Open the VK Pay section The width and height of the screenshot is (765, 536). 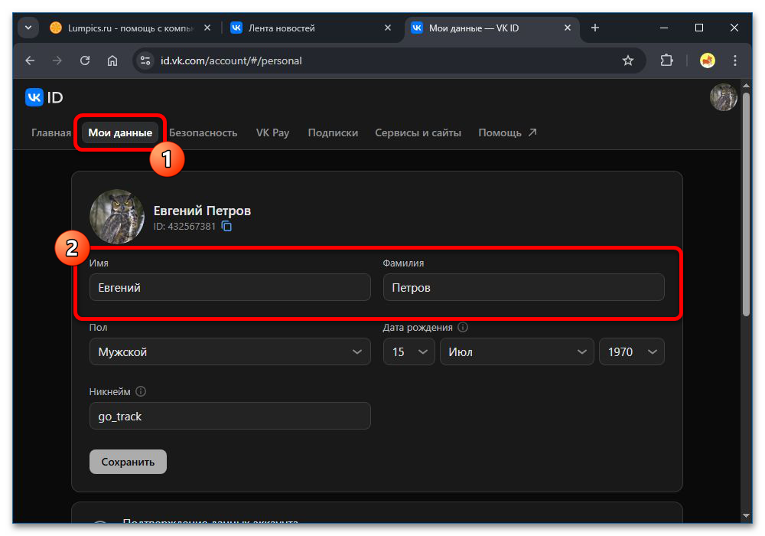tap(273, 132)
